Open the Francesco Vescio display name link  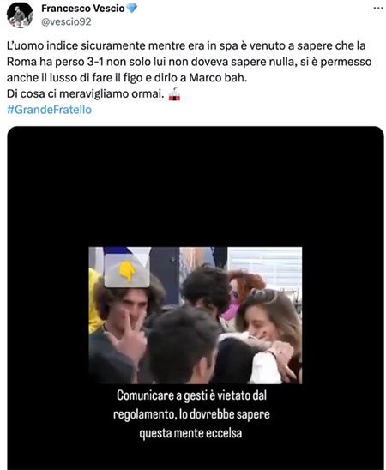(83, 9)
